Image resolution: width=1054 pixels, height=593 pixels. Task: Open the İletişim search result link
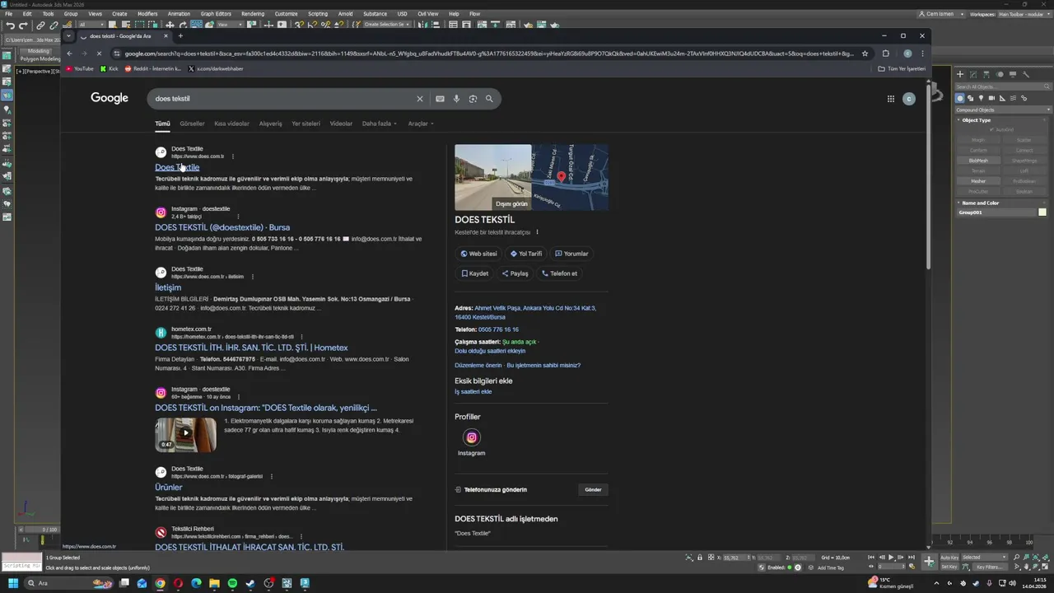click(x=168, y=287)
